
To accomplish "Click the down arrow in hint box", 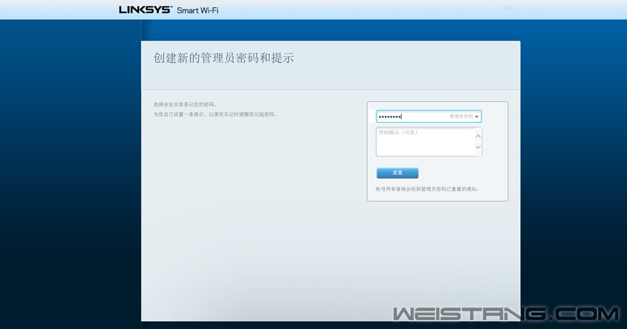I will tap(477, 148).
